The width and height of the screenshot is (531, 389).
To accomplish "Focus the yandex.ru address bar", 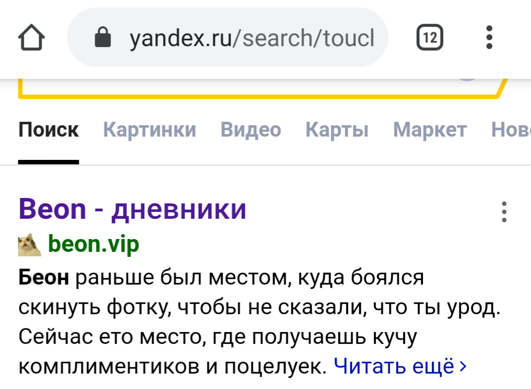I will 228,37.
